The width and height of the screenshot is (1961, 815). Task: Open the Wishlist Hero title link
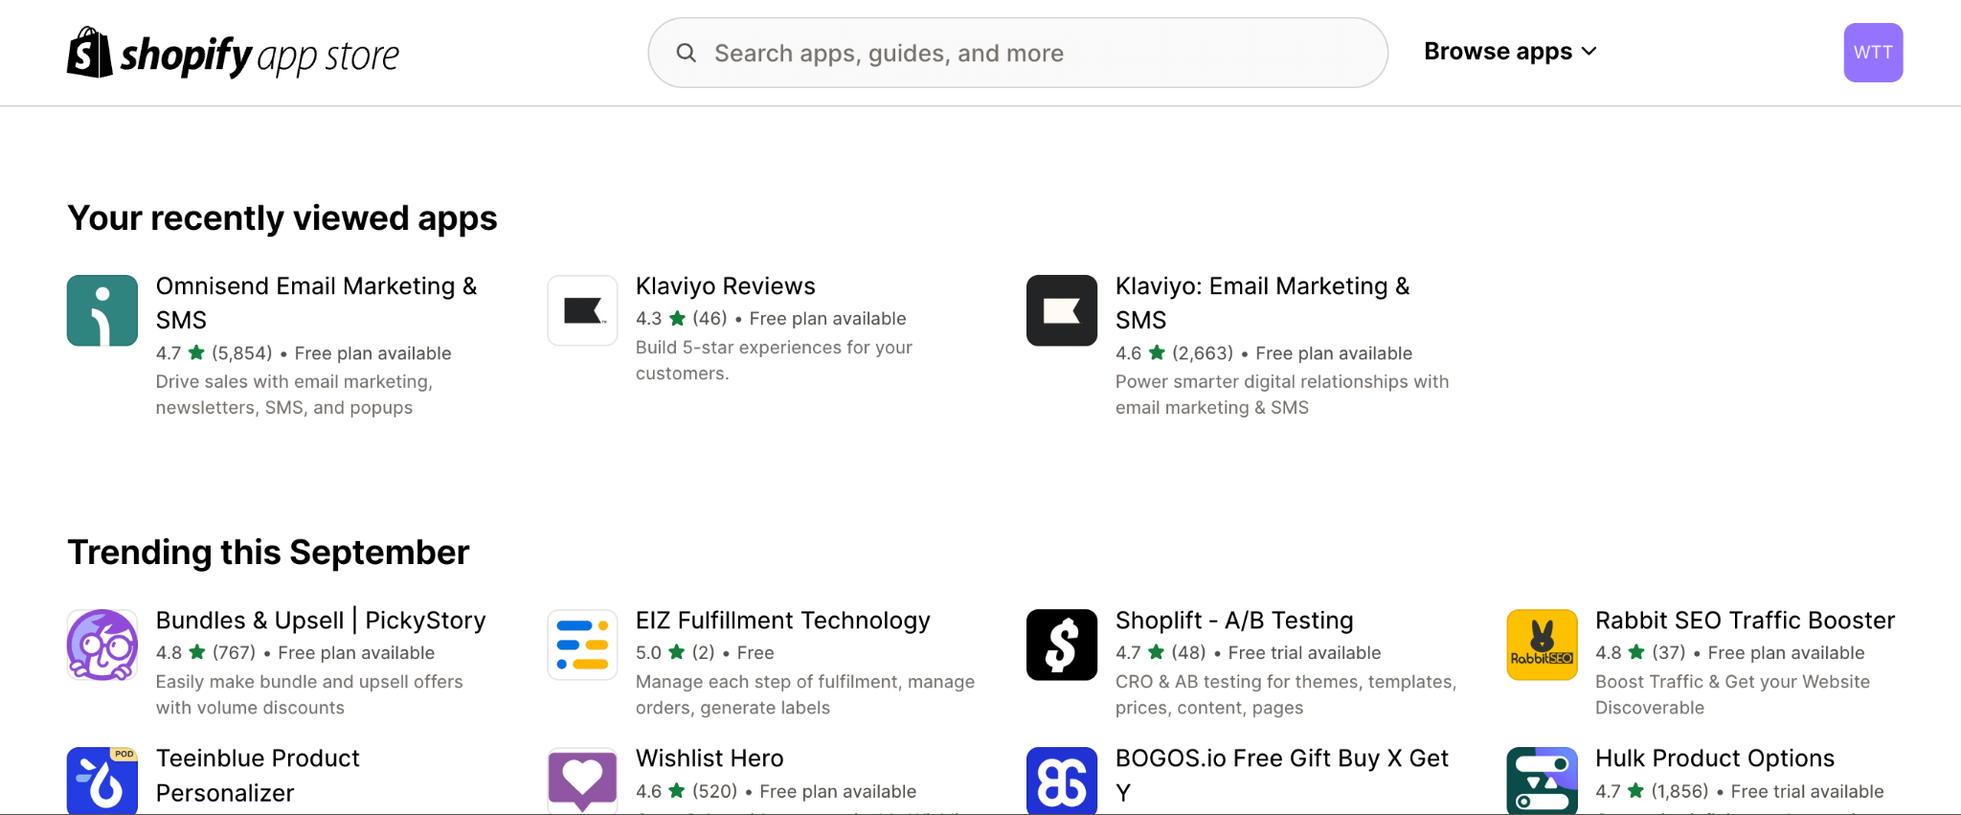click(x=710, y=758)
